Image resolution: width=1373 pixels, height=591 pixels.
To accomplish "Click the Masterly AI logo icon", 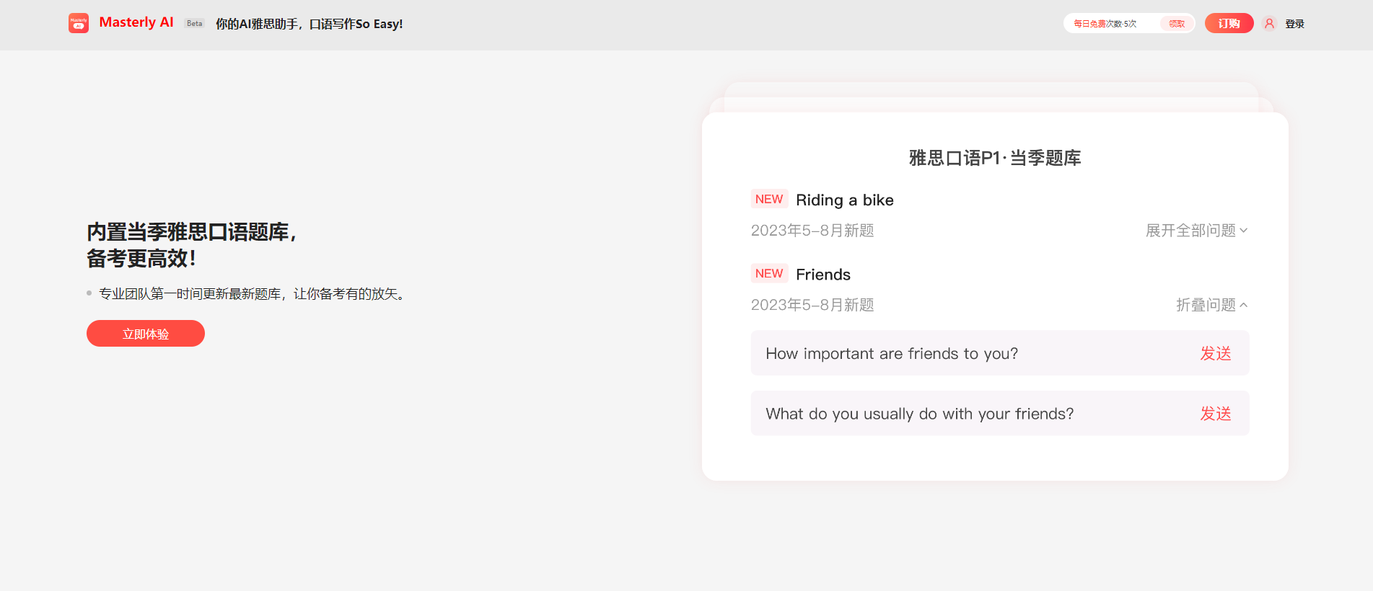I will pyautogui.click(x=79, y=23).
